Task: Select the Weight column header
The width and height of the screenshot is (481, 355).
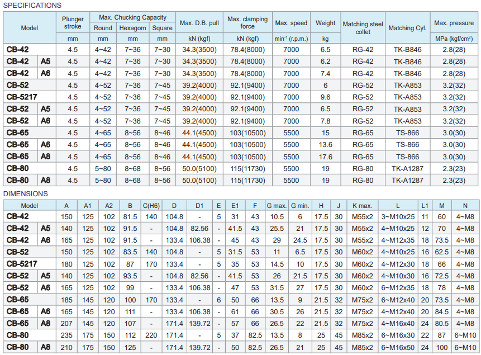Action: (326, 23)
